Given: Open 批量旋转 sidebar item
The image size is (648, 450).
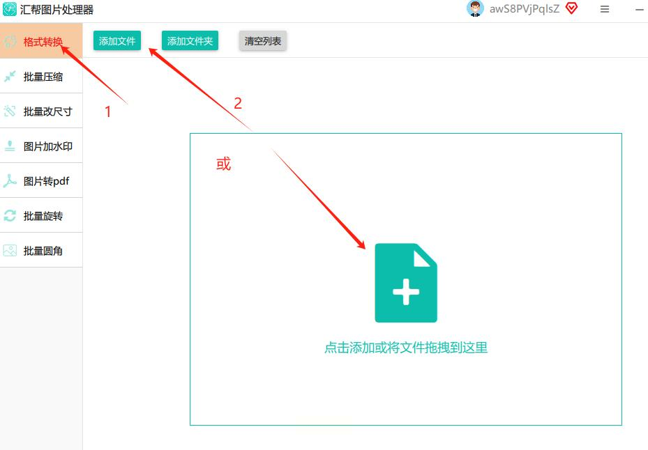Looking at the screenshot, I should (x=41, y=215).
